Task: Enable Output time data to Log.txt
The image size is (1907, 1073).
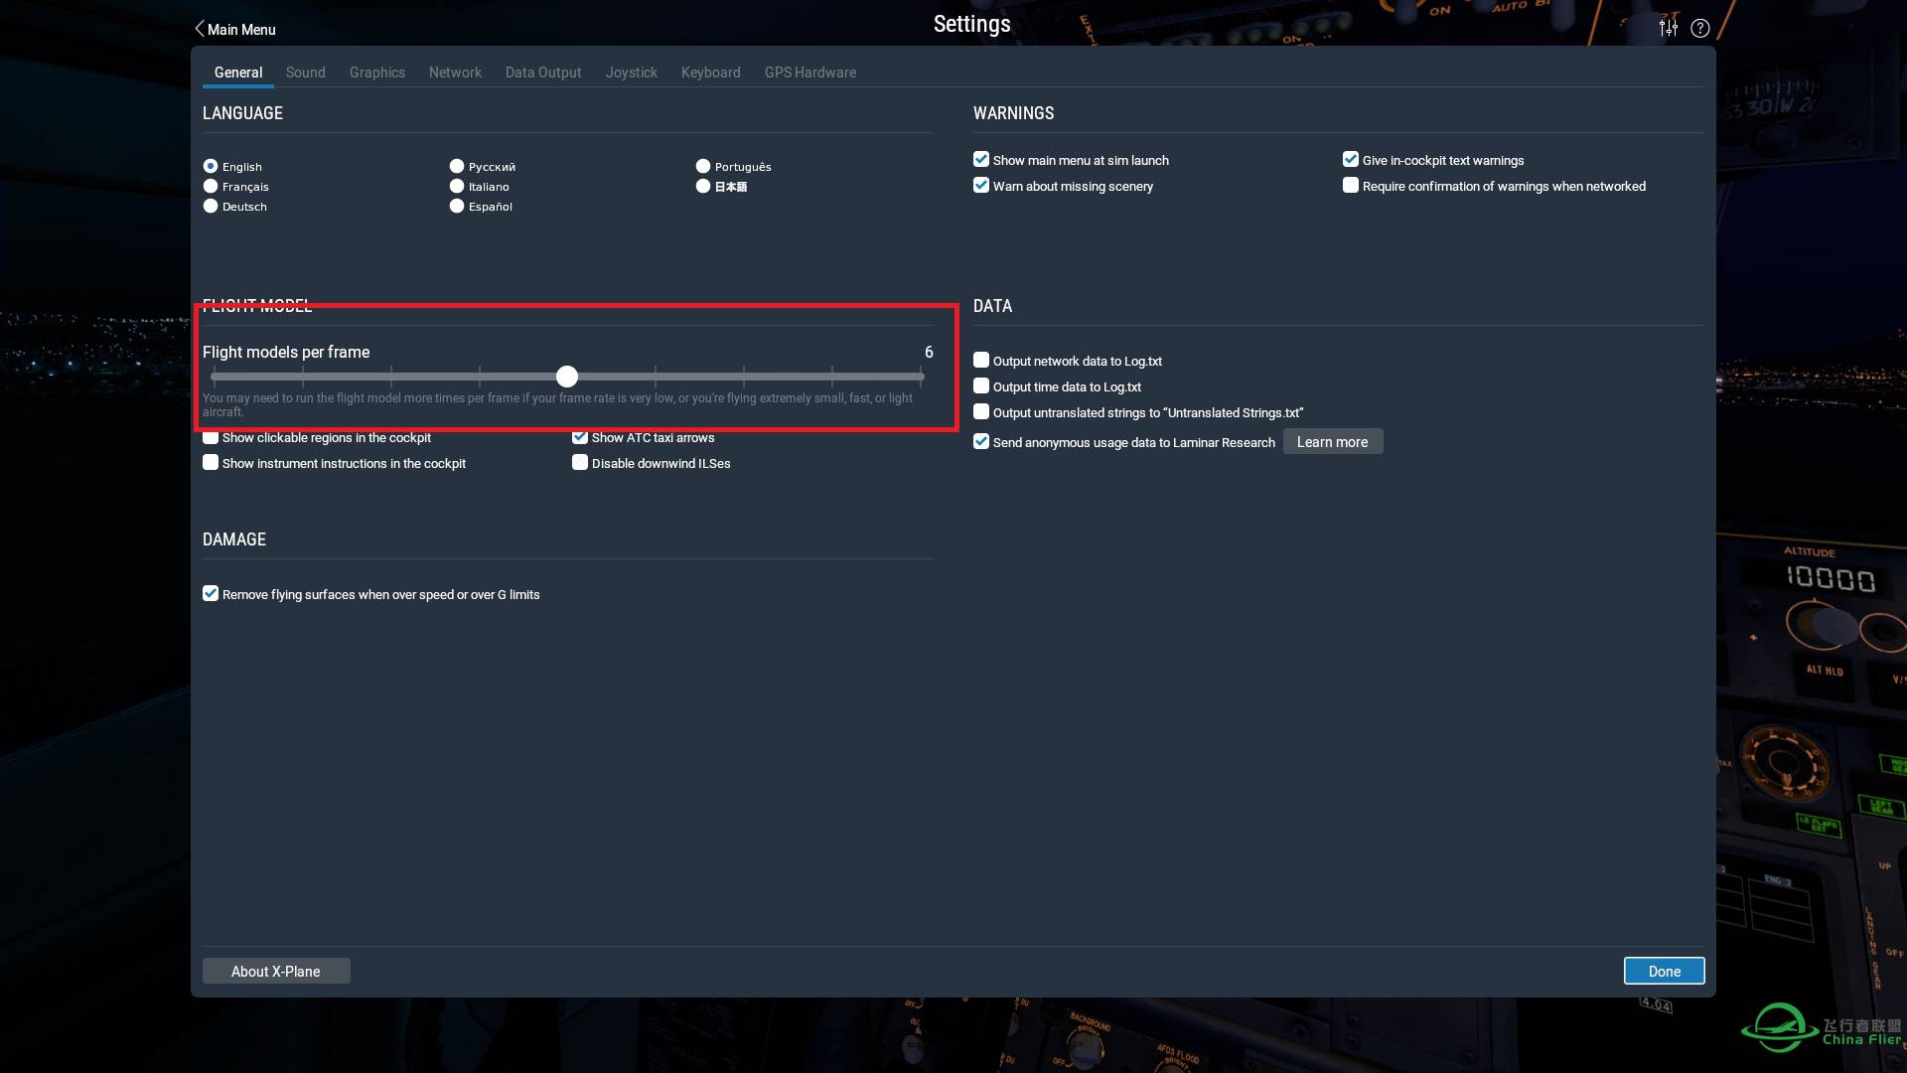Action: click(x=981, y=385)
